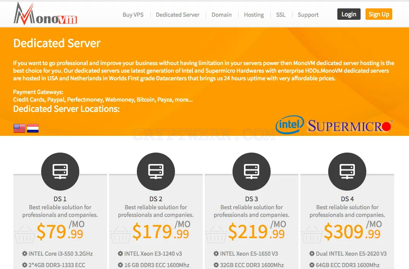Click the DS 2 plan title
Screen dimensions: 409x269
156,199
